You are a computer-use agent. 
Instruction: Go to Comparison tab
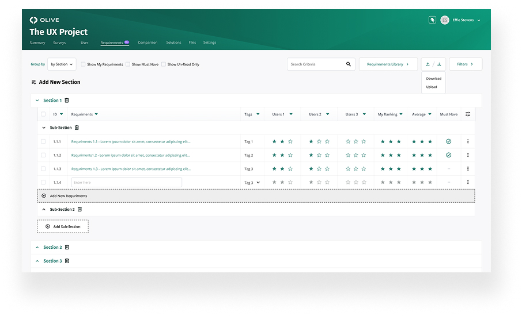click(147, 43)
